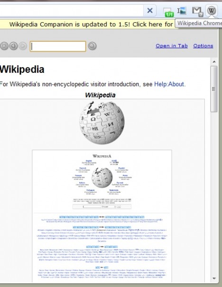Follow the Help:About link
The height and width of the screenshot is (287, 222).
(x=169, y=84)
